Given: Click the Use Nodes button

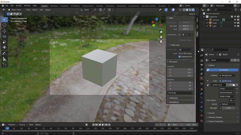Looking at the screenshot, I should (222, 70).
